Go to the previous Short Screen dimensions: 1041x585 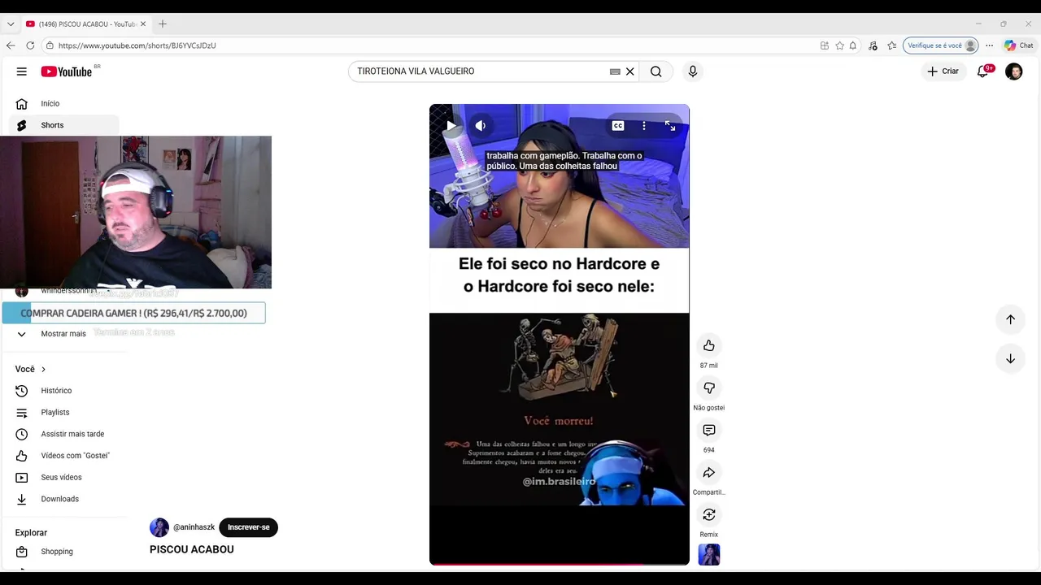pyautogui.click(x=1010, y=319)
